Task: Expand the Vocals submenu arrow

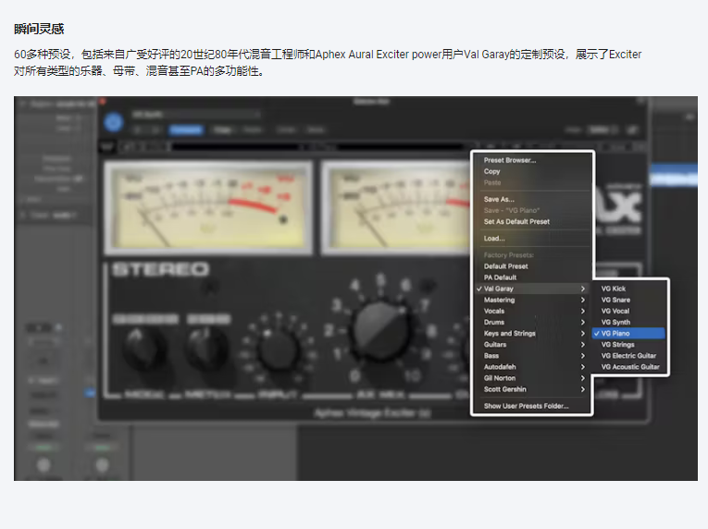Action: tap(583, 311)
